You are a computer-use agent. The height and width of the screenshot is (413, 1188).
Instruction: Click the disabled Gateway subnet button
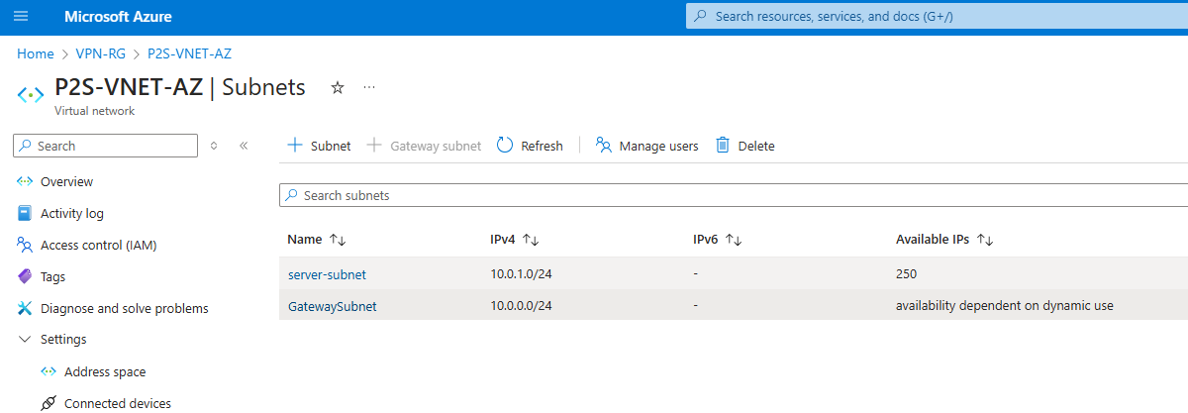click(424, 146)
